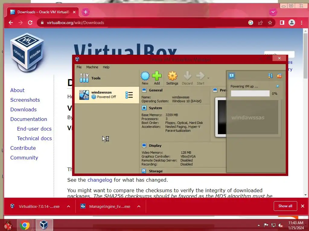Close the downloads bar
309x231 pixels.
tap(303, 206)
